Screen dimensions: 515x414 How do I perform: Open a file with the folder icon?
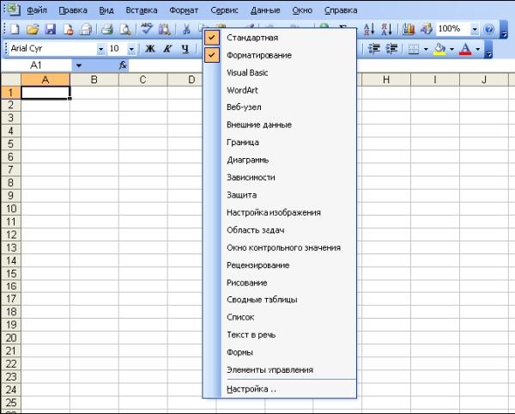33,29
